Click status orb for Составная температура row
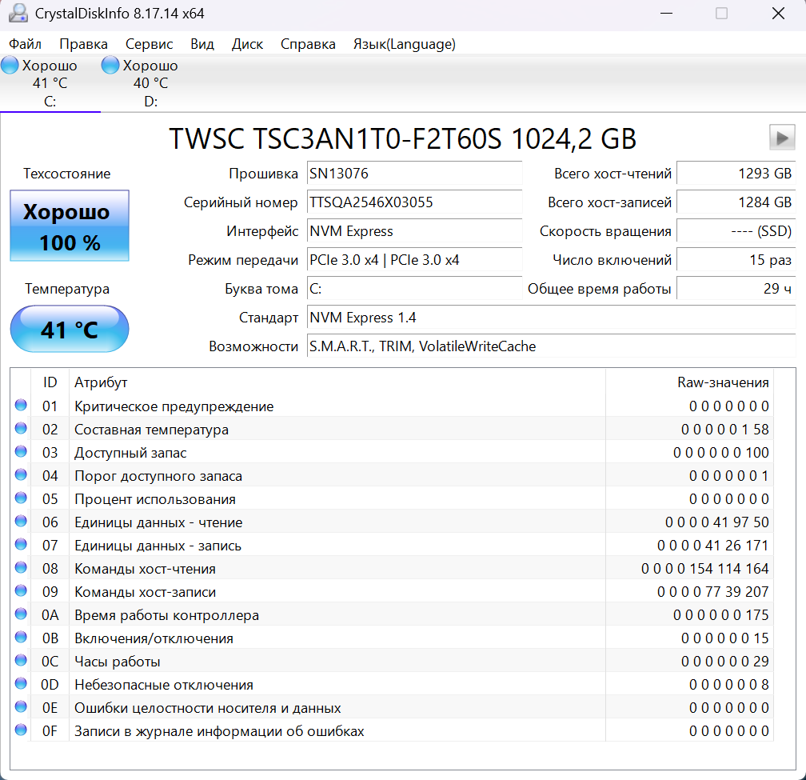This screenshot has height=780, width=806. 21,430
